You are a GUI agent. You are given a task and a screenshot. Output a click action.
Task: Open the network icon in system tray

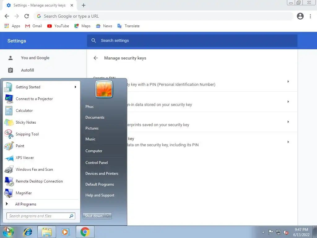tap(278, 232)
